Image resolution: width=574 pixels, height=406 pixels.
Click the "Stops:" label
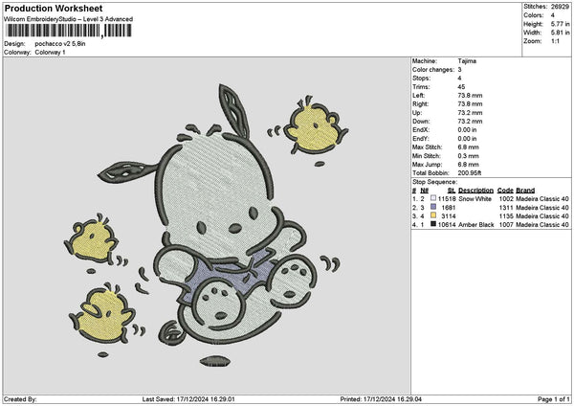tap(421, 79)
